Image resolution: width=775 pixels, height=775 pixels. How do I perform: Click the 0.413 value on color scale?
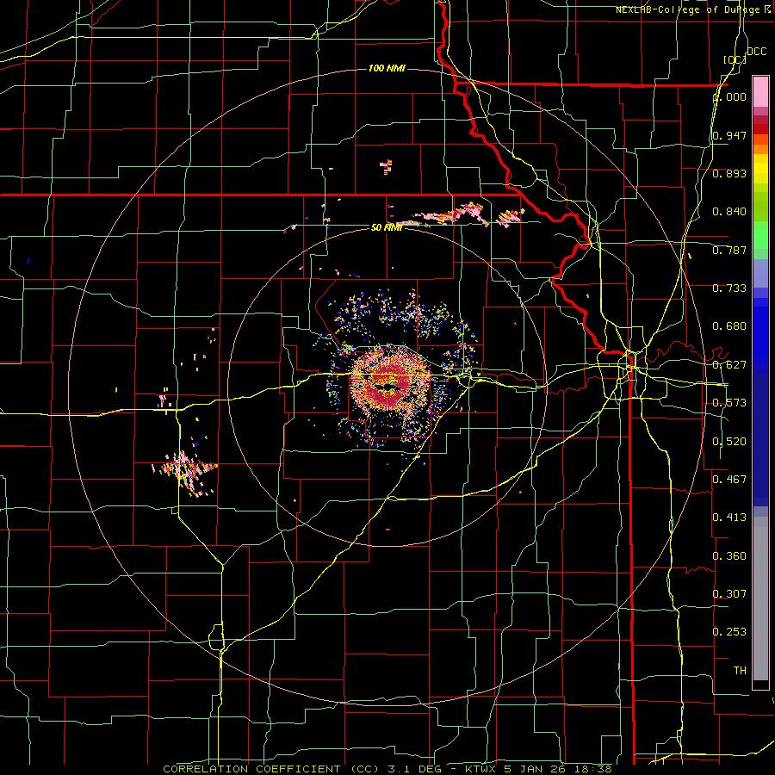click(x=729, y=518)
